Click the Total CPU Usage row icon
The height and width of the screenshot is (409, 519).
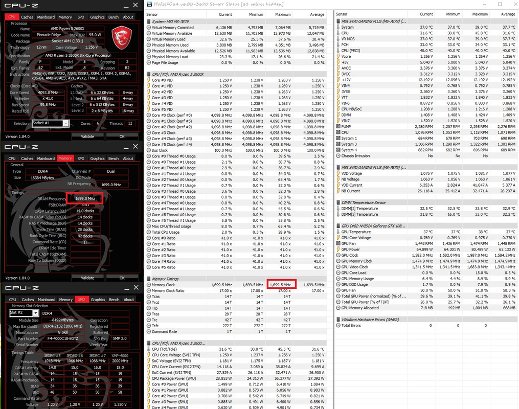point(149,232)
